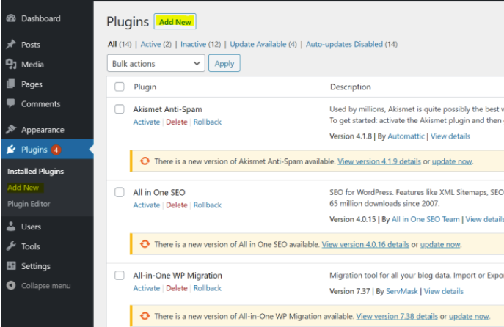The height and width of the screenshot is (327, 504).
Task: Activate the All in One SEO plugin
Action: point(147,205)
